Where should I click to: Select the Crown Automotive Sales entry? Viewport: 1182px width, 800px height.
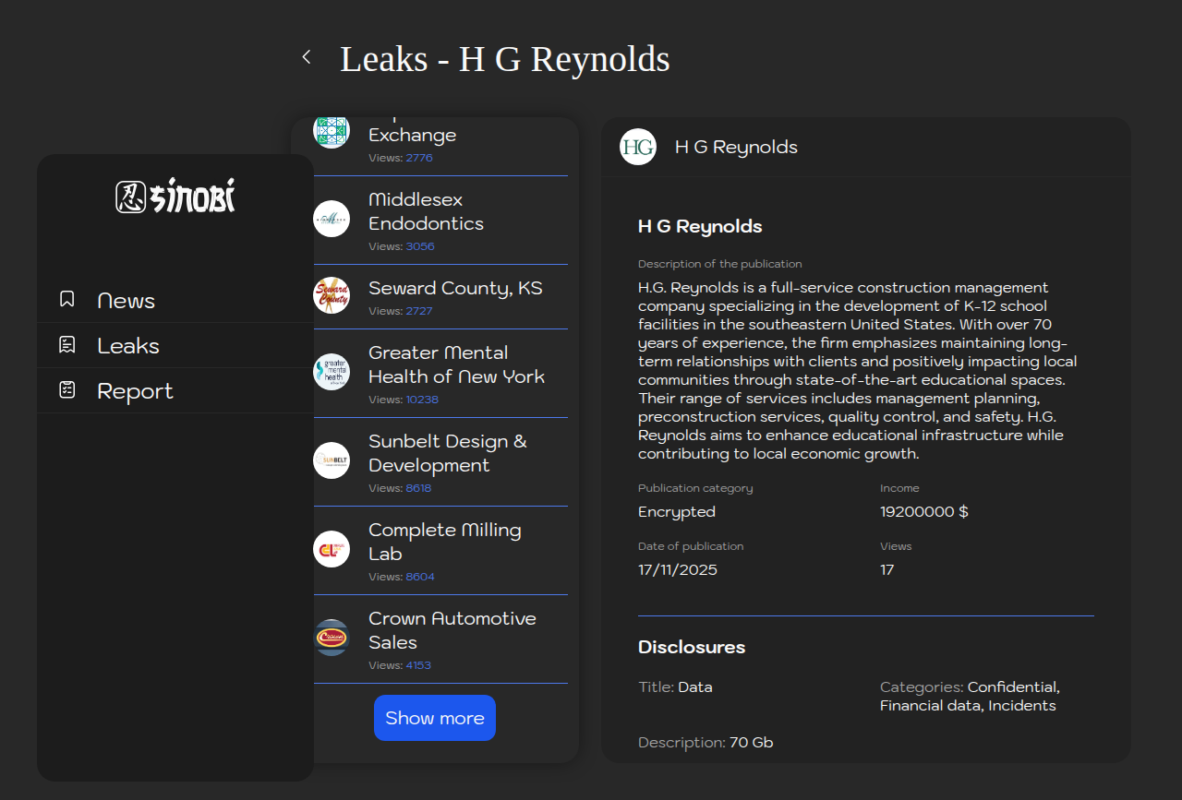(452, 630)
